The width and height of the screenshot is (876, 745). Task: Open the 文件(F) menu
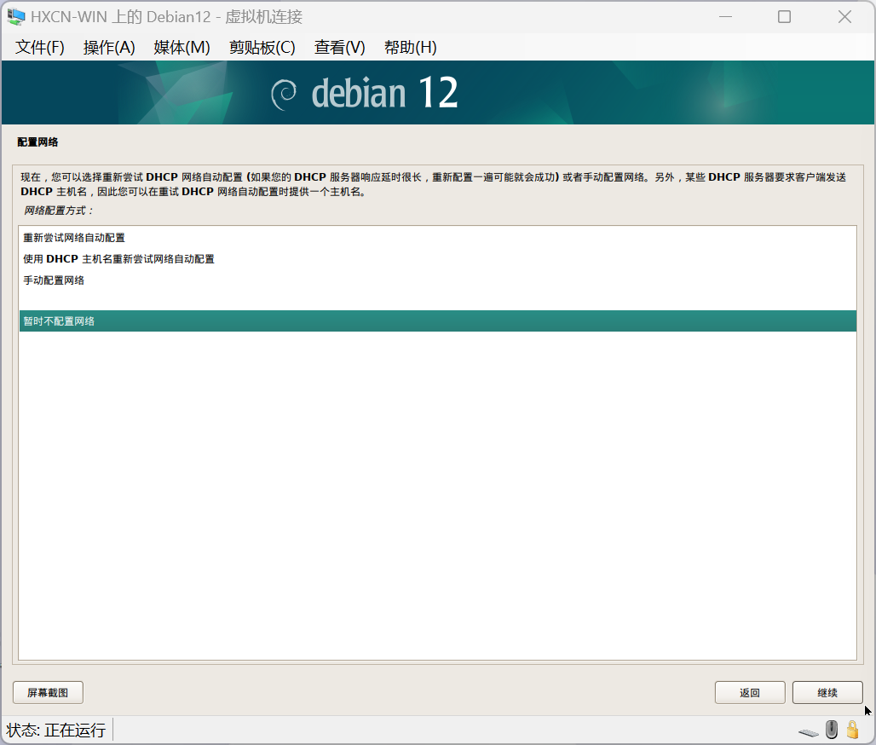pyautogui.click(x=40, y=48)
